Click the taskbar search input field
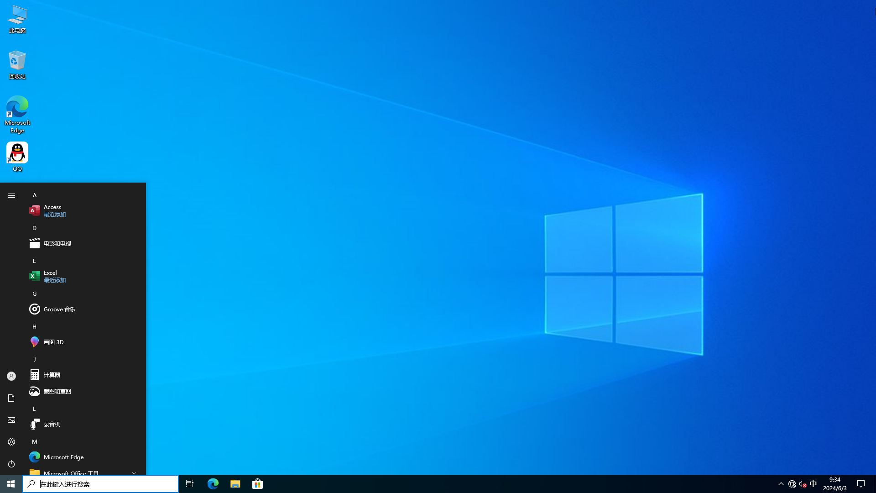Viewport: 876px width, 493px height. (100, 483)
